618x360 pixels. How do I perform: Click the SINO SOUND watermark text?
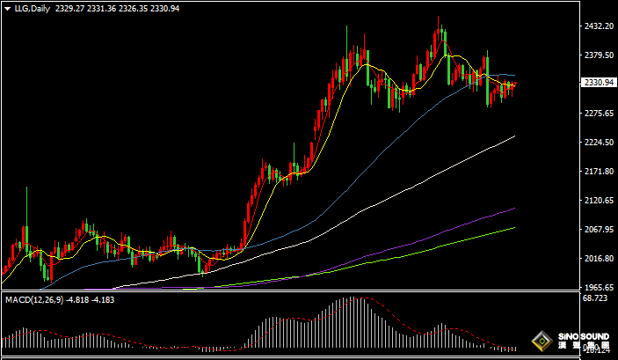click(x=583, y=337)
